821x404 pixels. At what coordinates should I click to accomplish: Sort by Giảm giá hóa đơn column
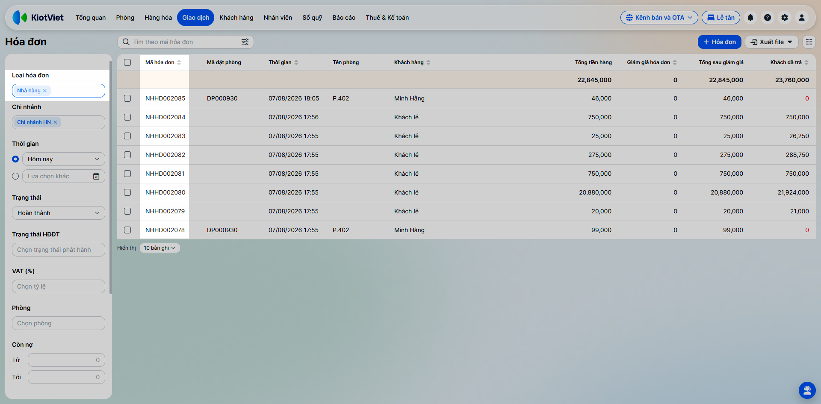675,62
